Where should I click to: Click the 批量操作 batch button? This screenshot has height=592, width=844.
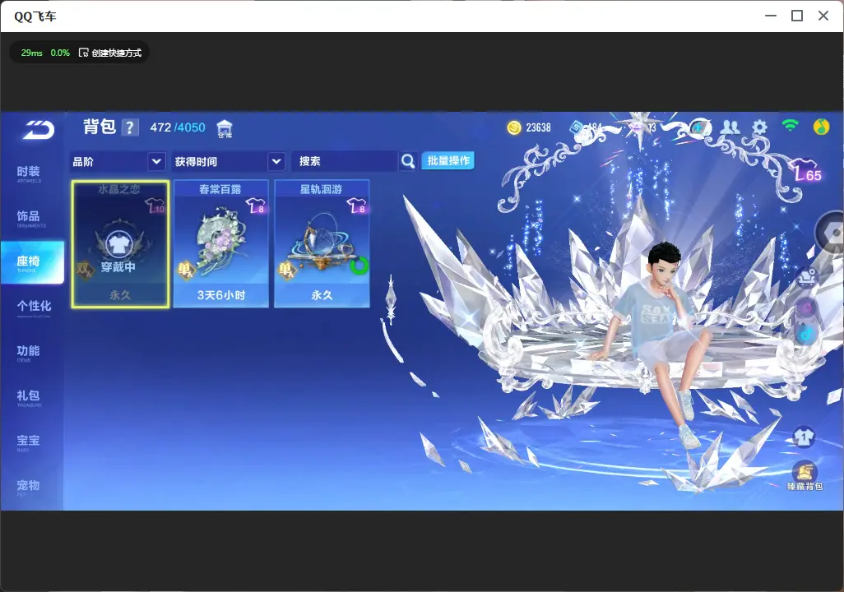[x=448, y=160]
